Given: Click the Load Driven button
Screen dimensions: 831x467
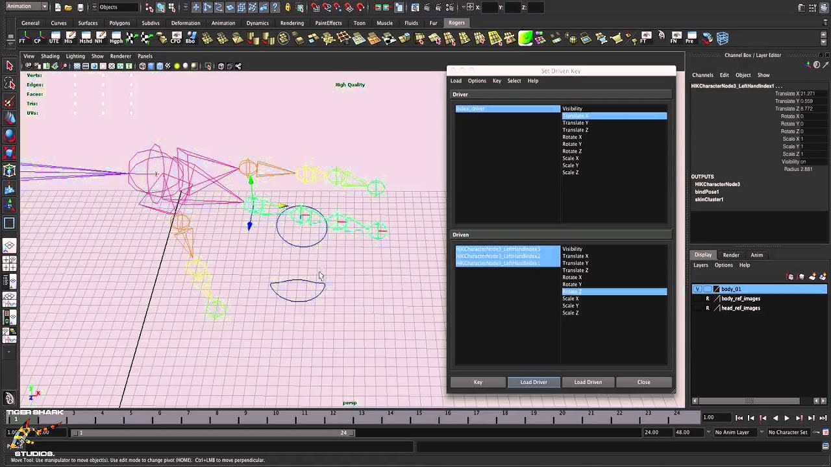Looking at the screenshot, I should 588,382.
